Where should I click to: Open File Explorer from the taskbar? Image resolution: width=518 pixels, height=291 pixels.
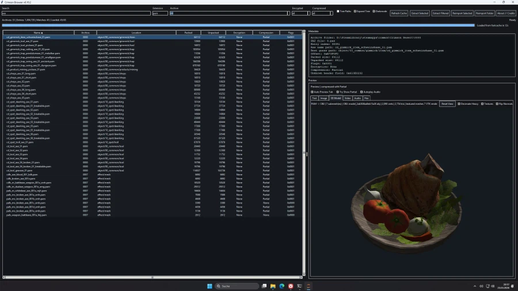click(272, 286)
